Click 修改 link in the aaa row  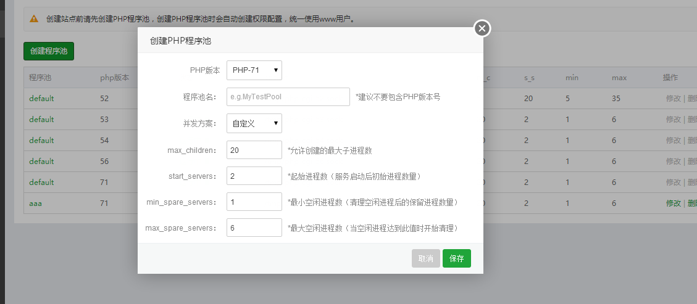tap(673, 203)
